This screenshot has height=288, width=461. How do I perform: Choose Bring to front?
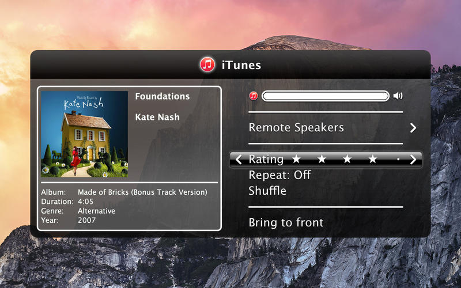coord(286,222)
